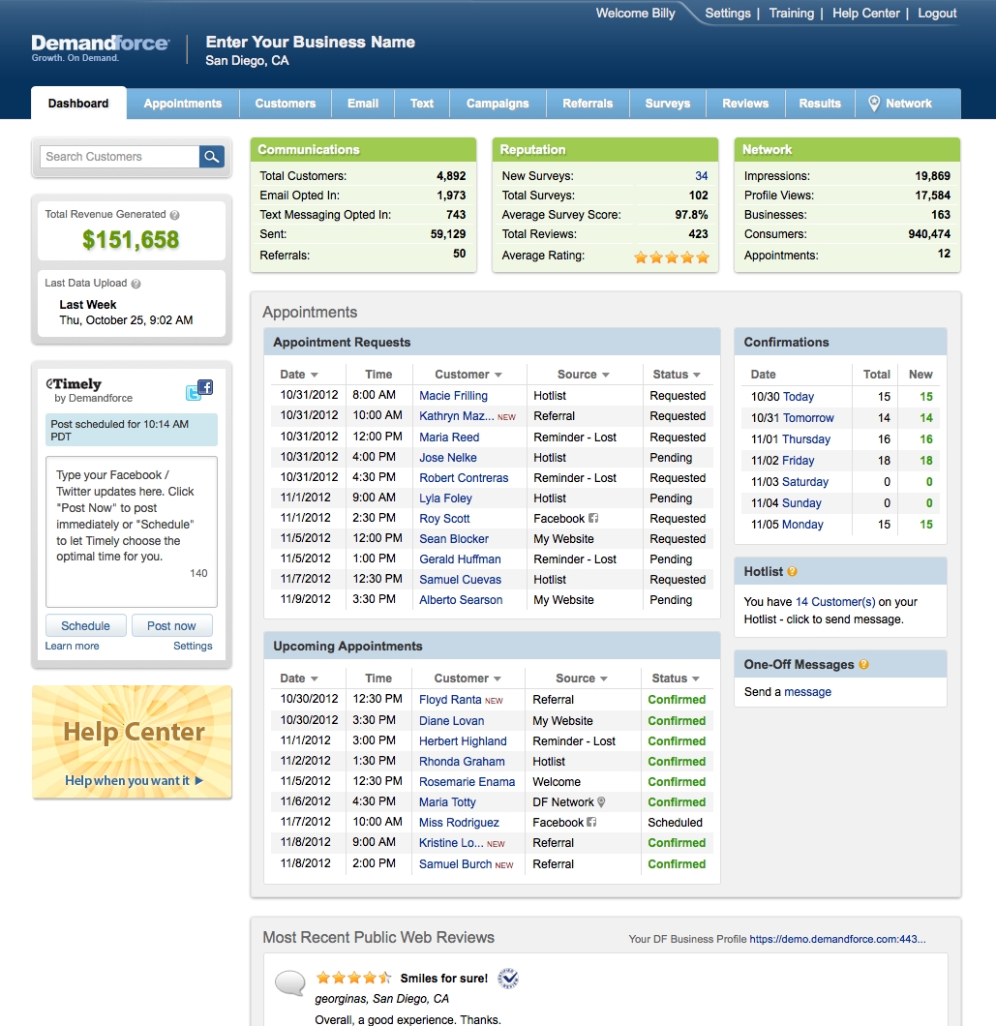Viewport: 996px width, 1026px height.
Task: Open the Referrals tab
Action: pos(588,104)
